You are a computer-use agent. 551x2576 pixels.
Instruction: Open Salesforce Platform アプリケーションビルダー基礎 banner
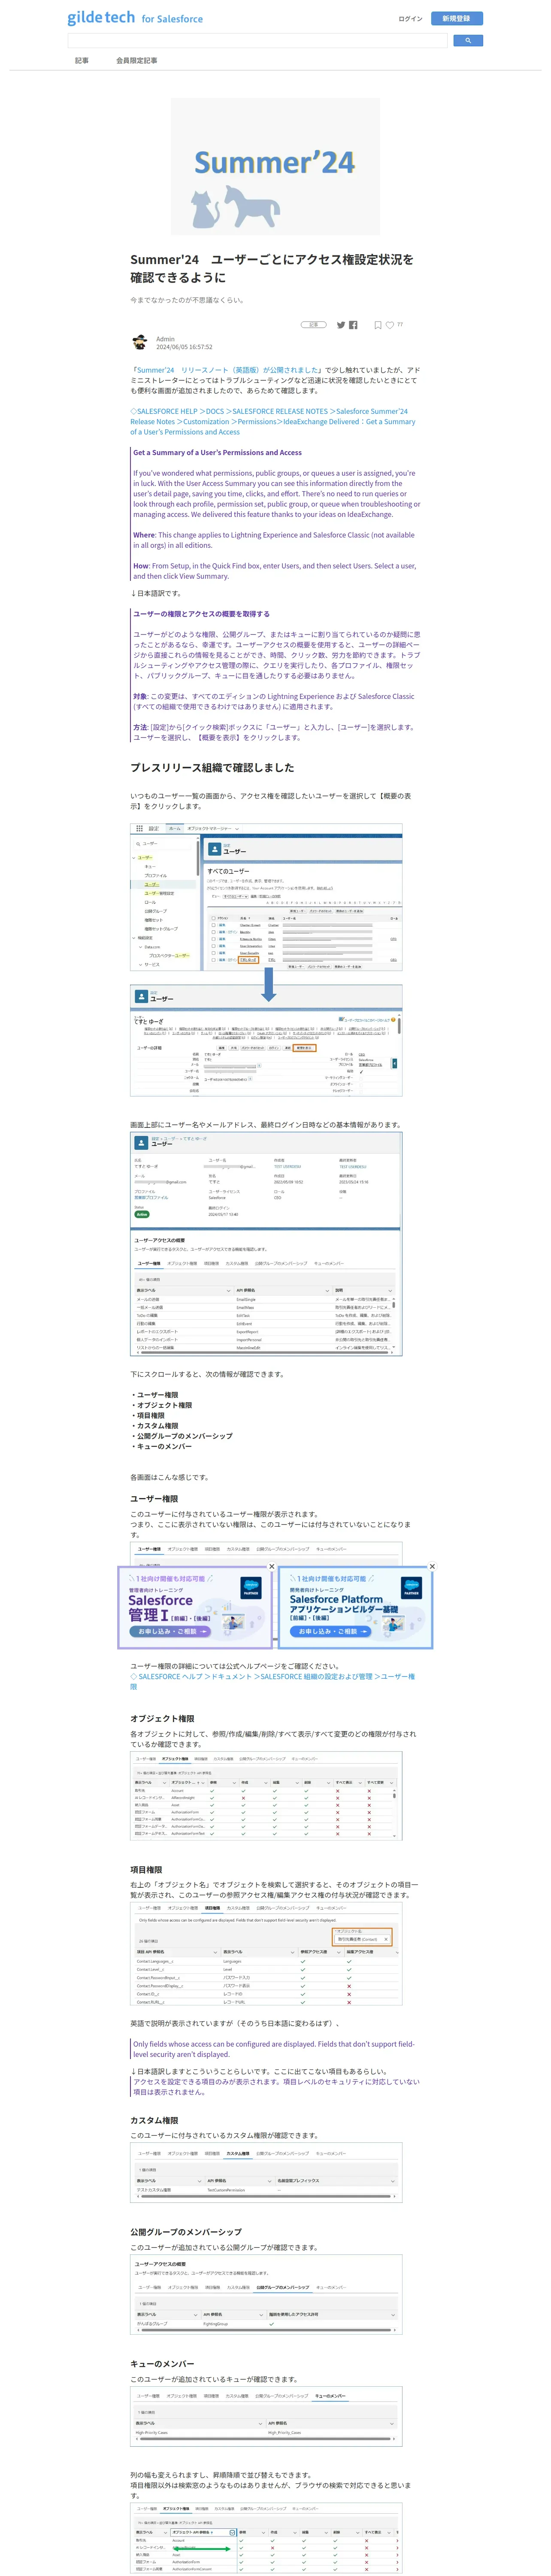tap(355, 1607)
